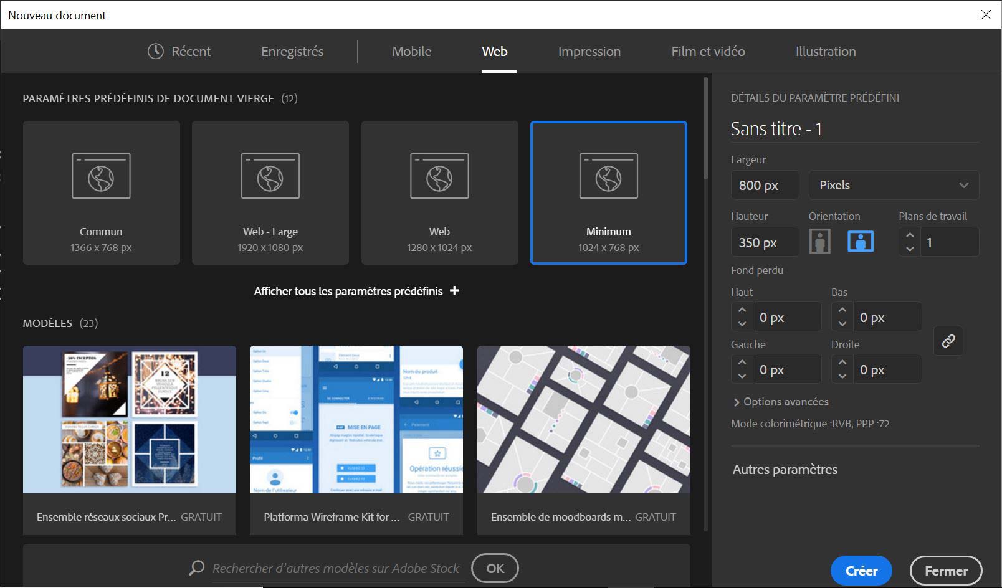Decrease the Haut bleed value
1002x588 pixels.
pyautogui.click(x=742, y=324)
